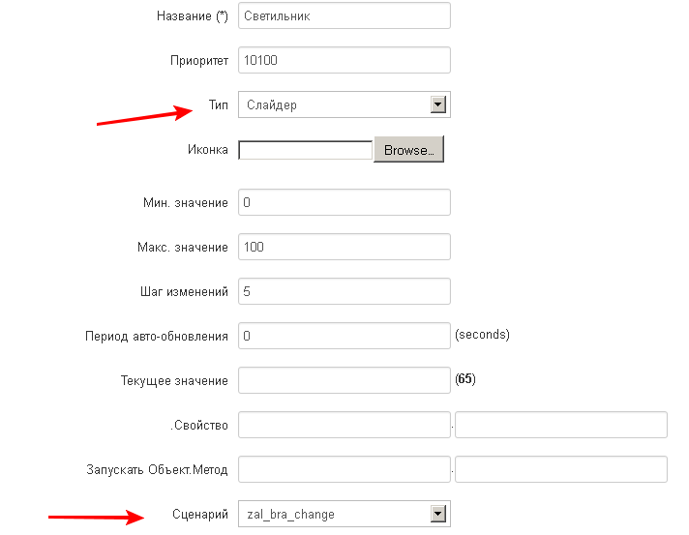Click the Запускать Объект field on the left
Viewport: 689px width, 535px height.
click(344, 469)
